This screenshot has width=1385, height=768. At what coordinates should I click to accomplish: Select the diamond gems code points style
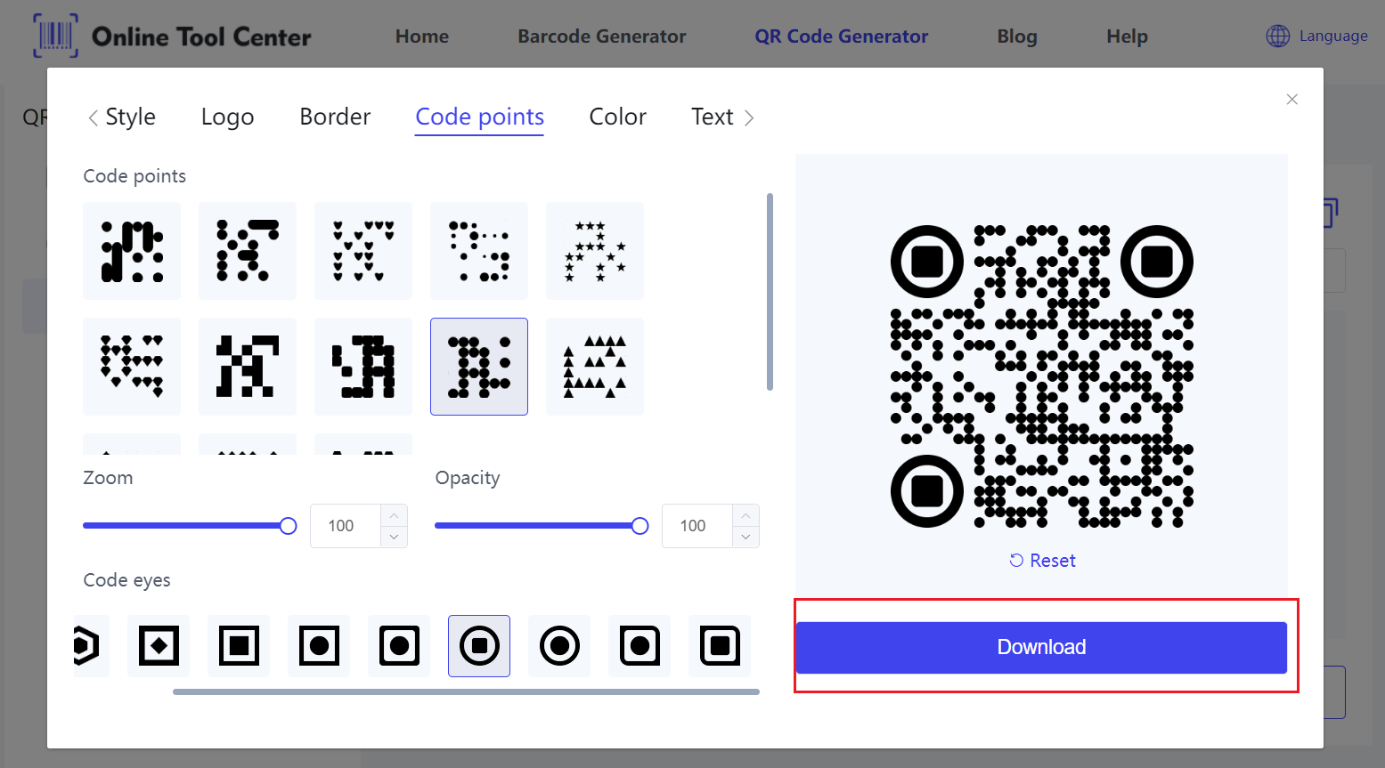coord(132,367)
